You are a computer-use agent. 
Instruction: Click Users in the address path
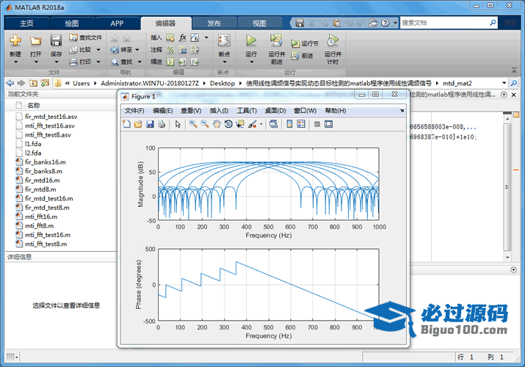82,83
